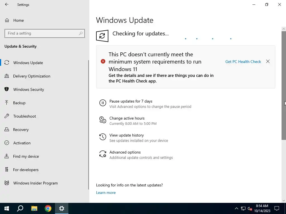Click the Windows Insider Program cat icon
Viewport: 286px width, 214px height.
click(x=7, y=183)
